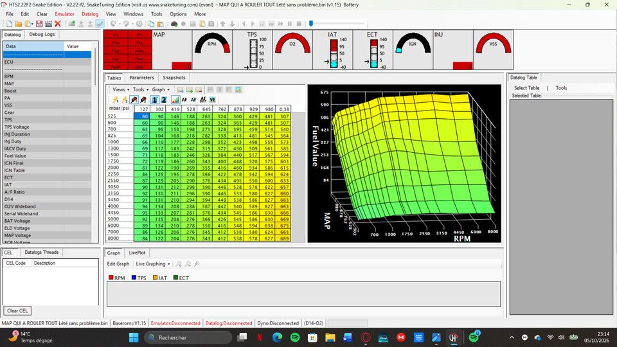Open the Views dropdown in table toolbar
This screenshot has width=617, height=347.
click(x=120, y=90)
